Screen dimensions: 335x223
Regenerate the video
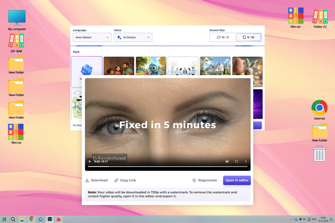[x=205, y=180]
